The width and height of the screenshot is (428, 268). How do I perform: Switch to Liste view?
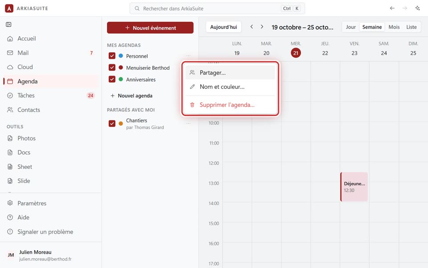click(412, 27)
